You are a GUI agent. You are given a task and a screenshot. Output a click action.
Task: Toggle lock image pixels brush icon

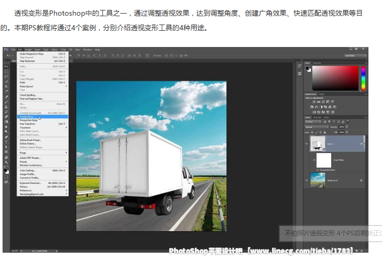316,133
